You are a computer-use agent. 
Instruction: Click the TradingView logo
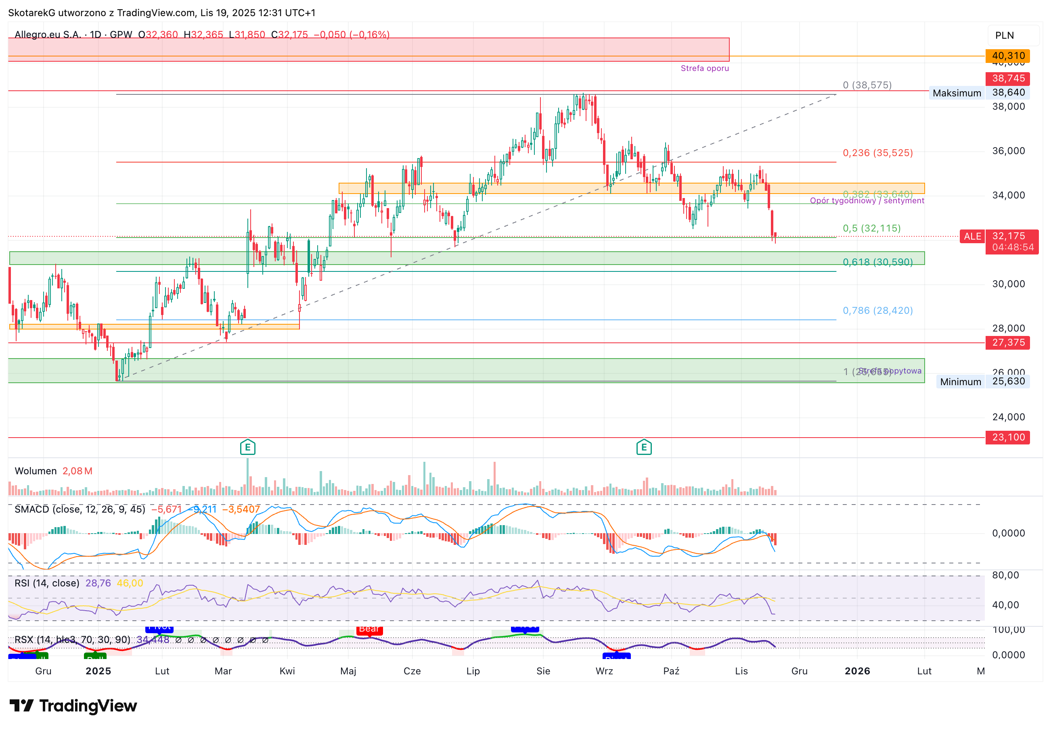(73, 705)
